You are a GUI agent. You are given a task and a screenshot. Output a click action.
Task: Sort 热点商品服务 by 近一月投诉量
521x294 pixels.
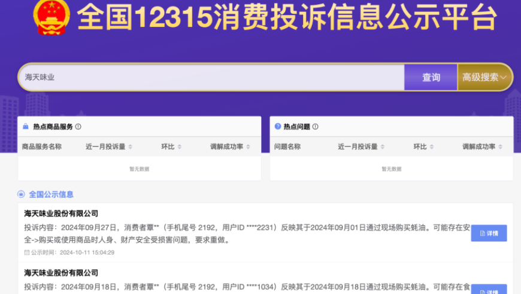[131, 147]
